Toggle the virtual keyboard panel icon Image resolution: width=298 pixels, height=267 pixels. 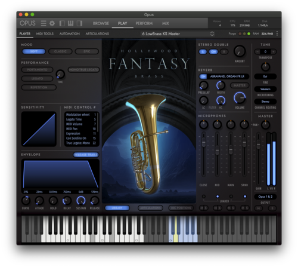point(70,23)
